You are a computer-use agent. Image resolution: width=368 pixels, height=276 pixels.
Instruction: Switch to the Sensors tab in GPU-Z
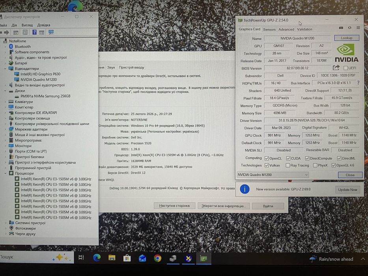269,29
